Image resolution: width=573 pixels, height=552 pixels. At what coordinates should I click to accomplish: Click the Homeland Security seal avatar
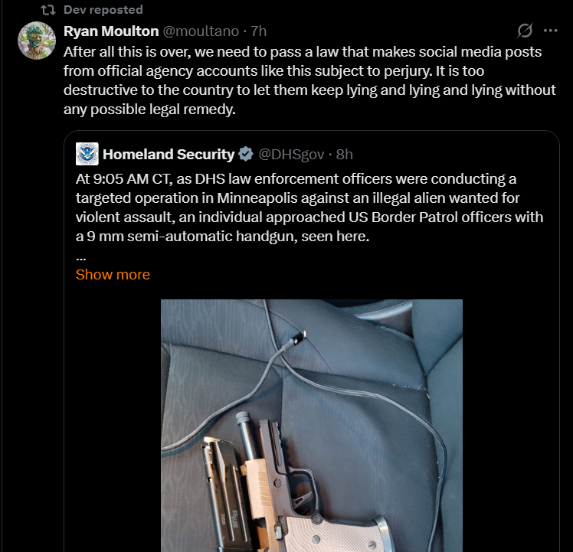87,154
